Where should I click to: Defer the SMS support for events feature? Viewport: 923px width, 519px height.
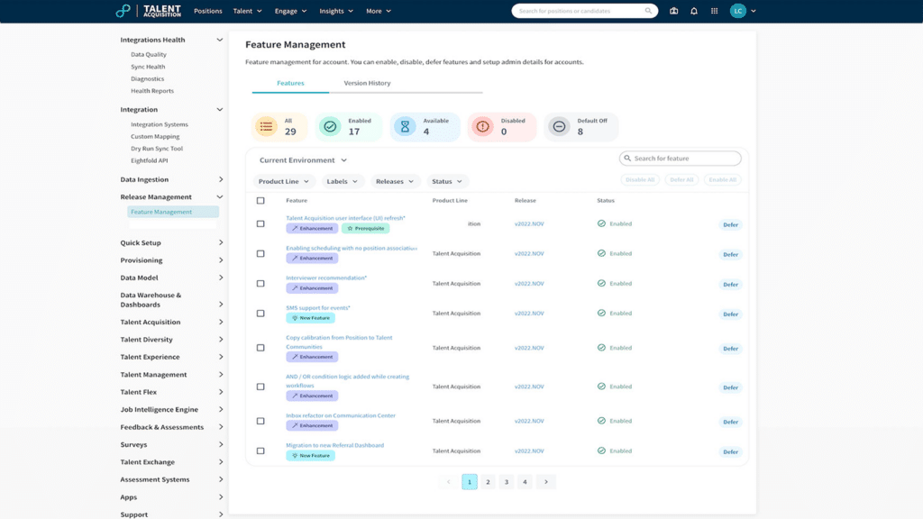click(730, 314)
